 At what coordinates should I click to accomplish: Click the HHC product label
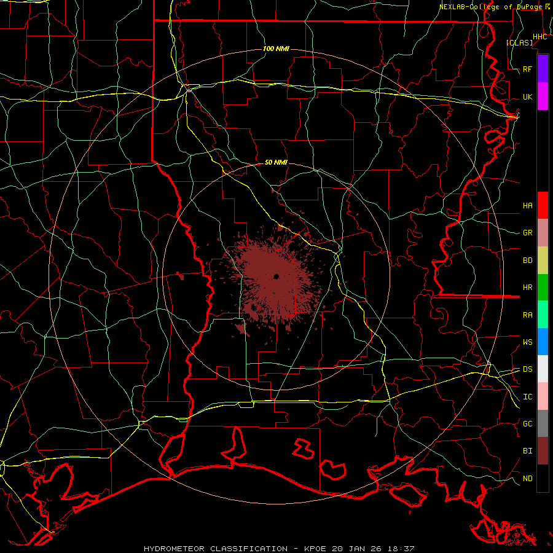pos(539,37)
